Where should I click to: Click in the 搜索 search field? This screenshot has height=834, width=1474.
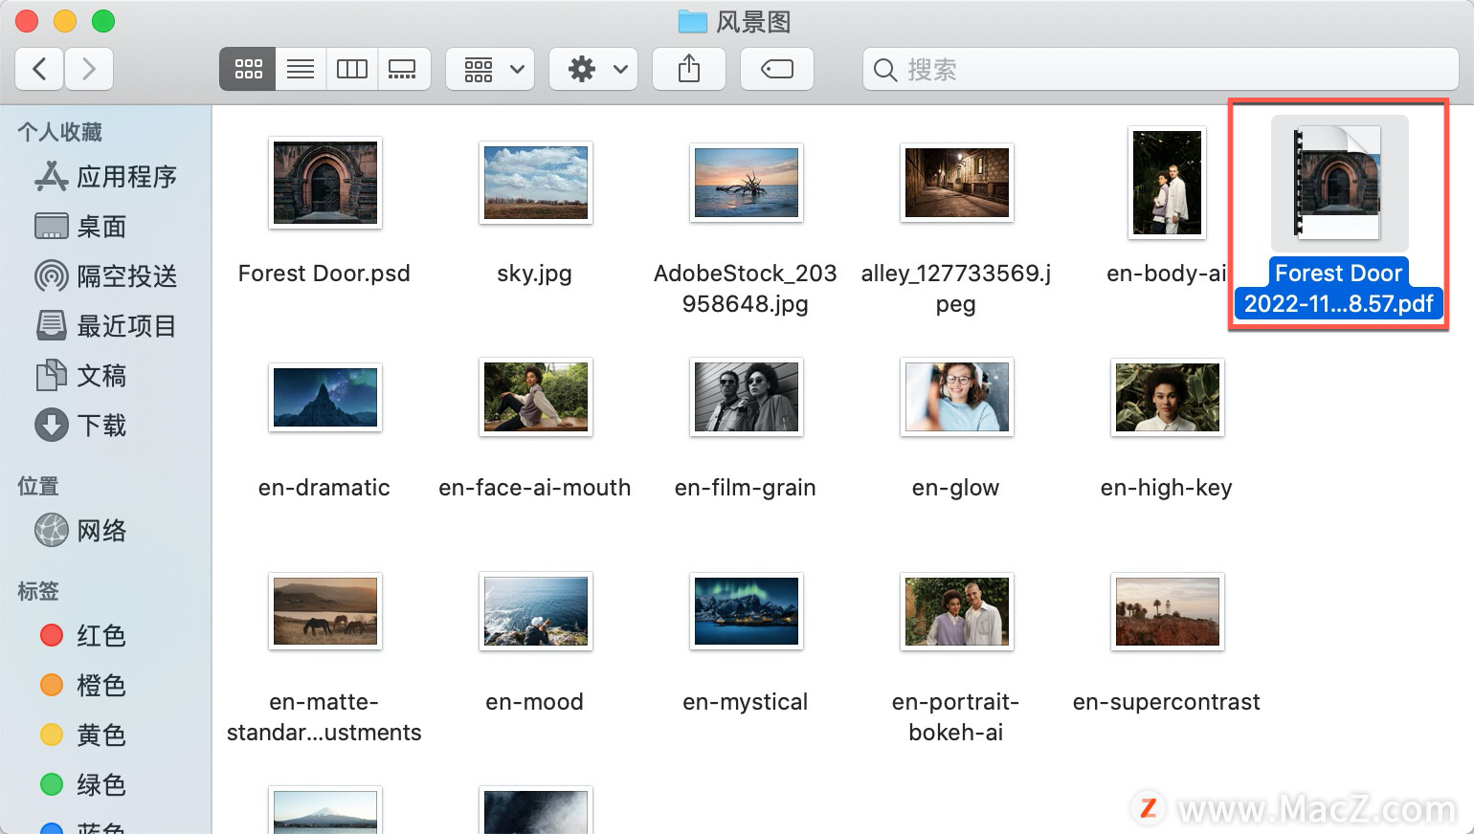1160,69
